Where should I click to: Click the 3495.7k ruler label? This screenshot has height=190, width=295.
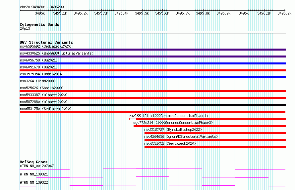coord(183,13)
